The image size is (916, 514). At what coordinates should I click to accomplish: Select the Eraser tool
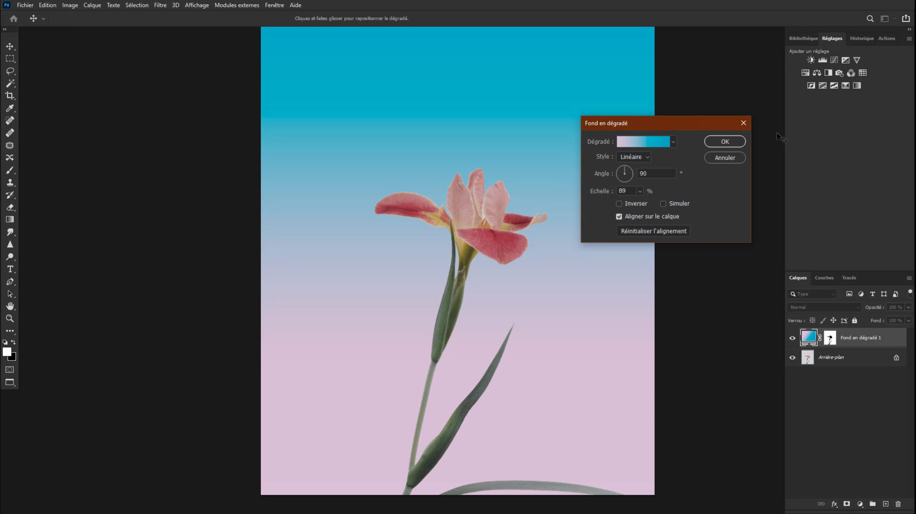(10, 207)
